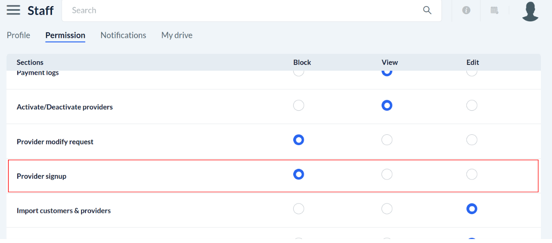This screenshot has width=552, height=243.
Task: Open the hamburger navigation menu
Action: [13, 10]
